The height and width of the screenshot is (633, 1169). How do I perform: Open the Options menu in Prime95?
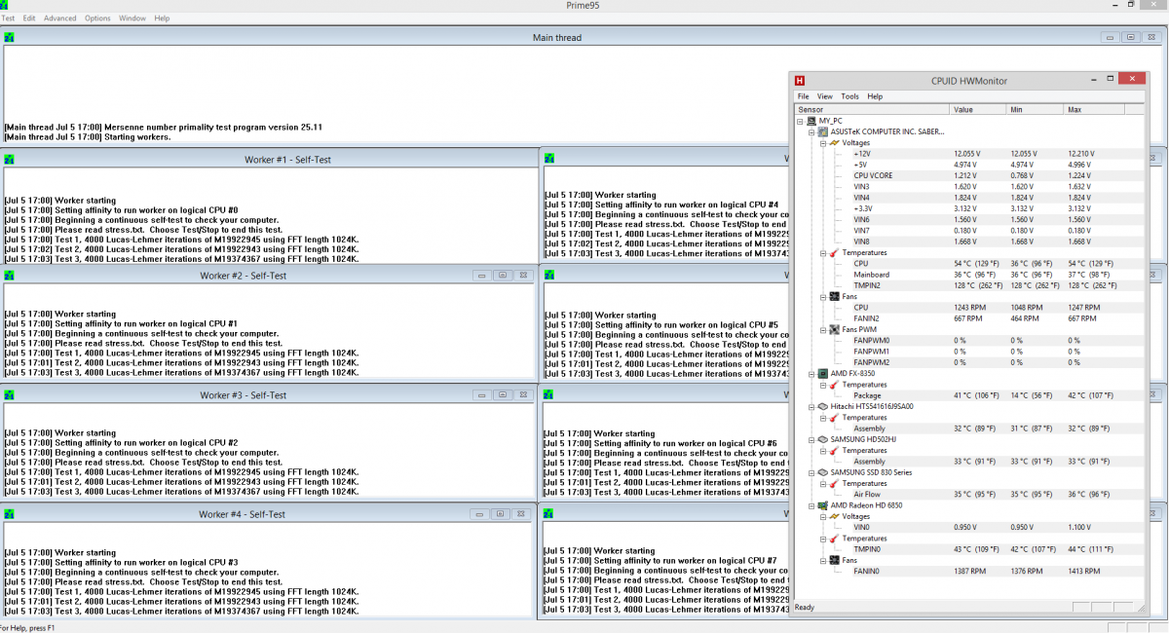(x=97, y=19)
